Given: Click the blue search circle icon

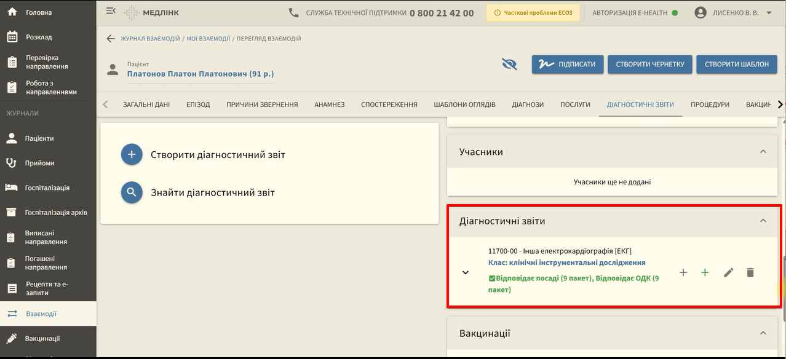Looking at the screenshot, I should [132, 192].
